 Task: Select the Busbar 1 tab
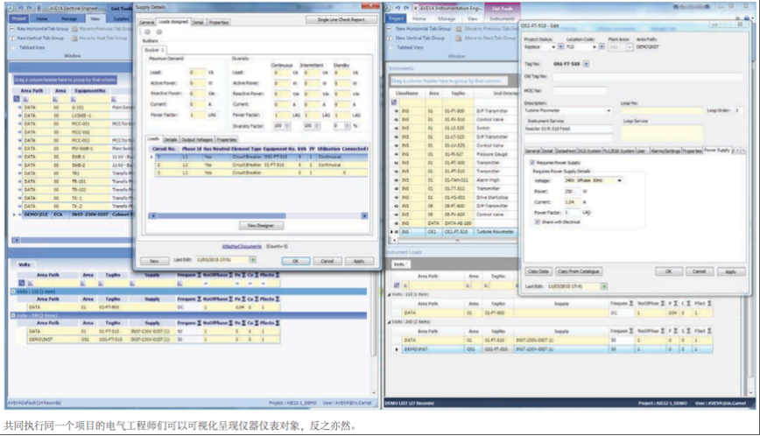click(x=155, y=50)
